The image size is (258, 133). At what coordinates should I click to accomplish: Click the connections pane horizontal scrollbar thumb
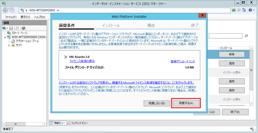pyautogui.click(x=15, y=124)
